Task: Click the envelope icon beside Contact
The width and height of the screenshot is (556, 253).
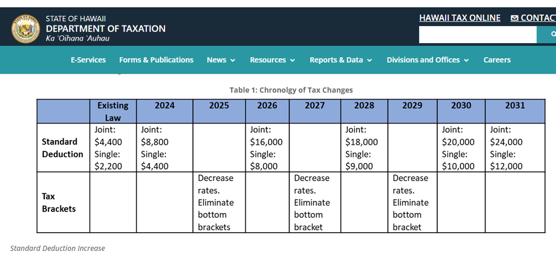Action: coord(514,18)
